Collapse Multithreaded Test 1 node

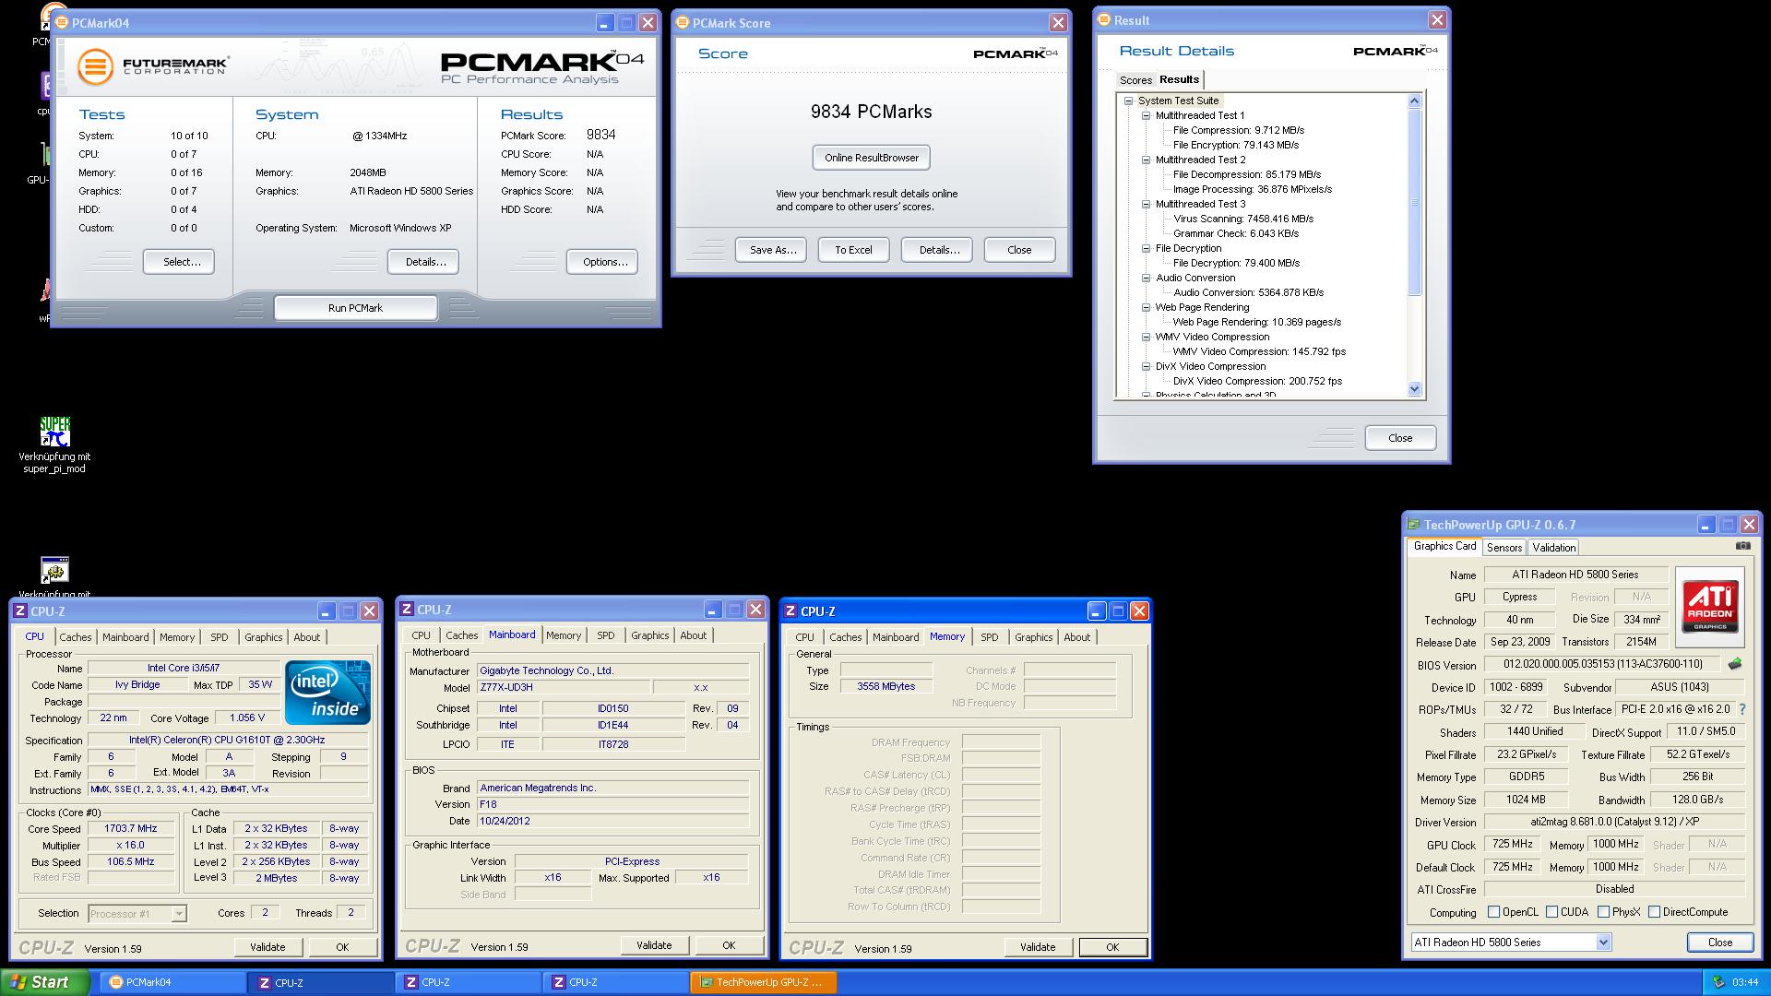click(x=1146, y=115)
